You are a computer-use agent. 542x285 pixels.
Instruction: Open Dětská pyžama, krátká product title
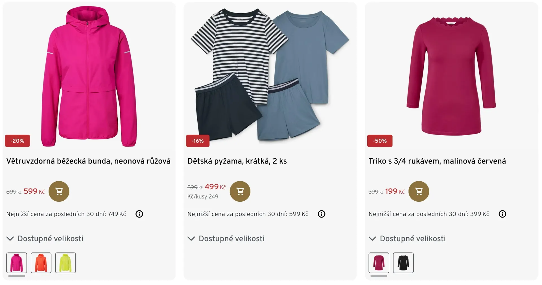tap(237, 161)
